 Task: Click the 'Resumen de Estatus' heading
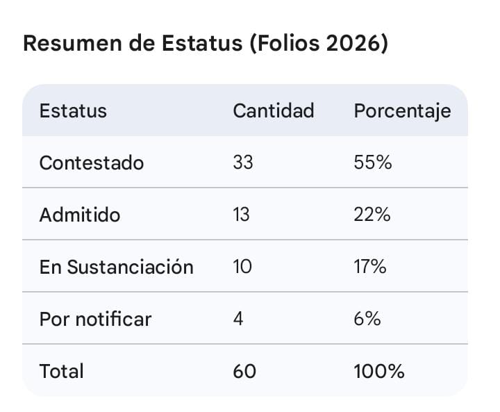coord(132,43)
